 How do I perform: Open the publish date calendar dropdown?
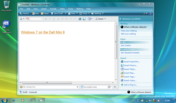click(x=110, y=87)
